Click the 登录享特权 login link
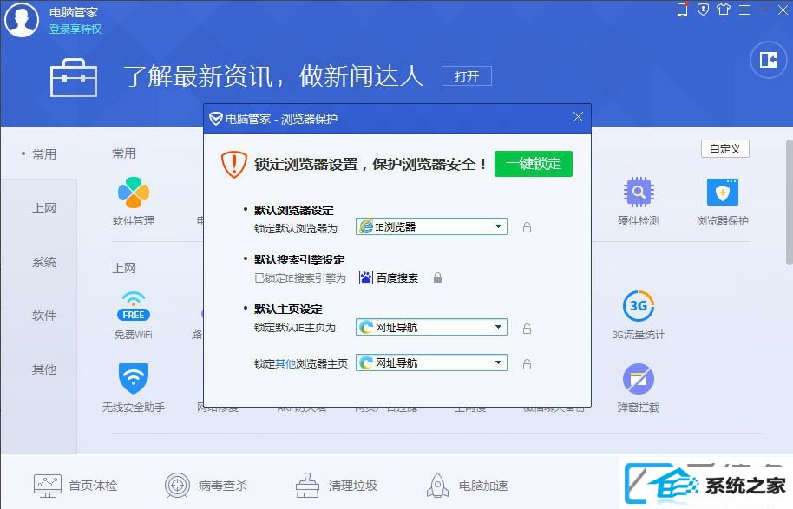Image resolution: width=793 pixels, height=509 pixels. point(75,29)
